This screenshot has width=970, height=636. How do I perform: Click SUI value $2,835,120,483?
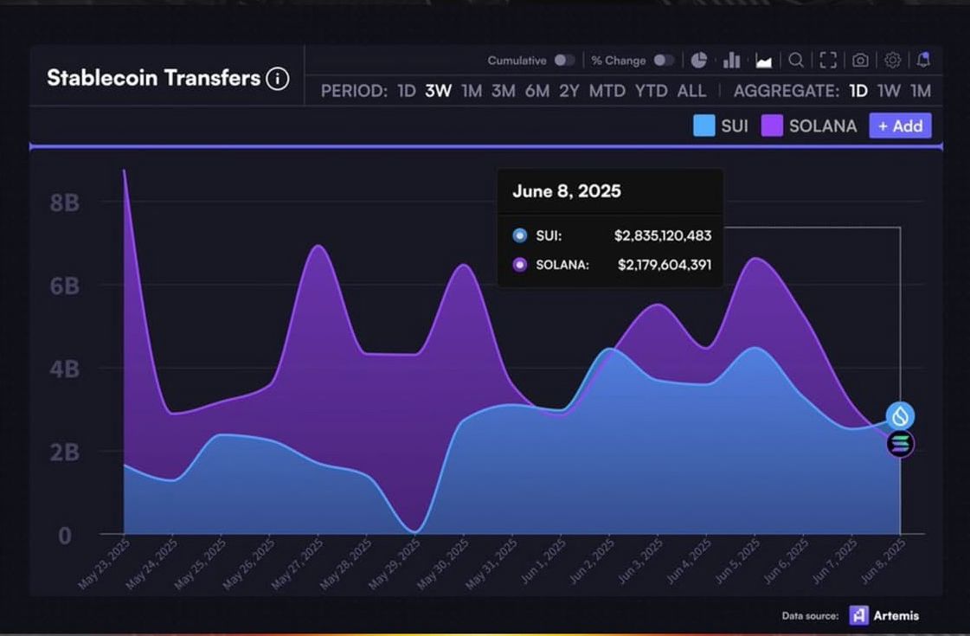tap(663, 235)
